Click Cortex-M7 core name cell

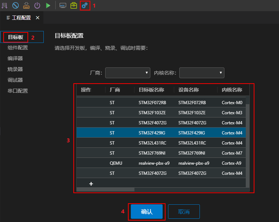[x=232, y=153]
